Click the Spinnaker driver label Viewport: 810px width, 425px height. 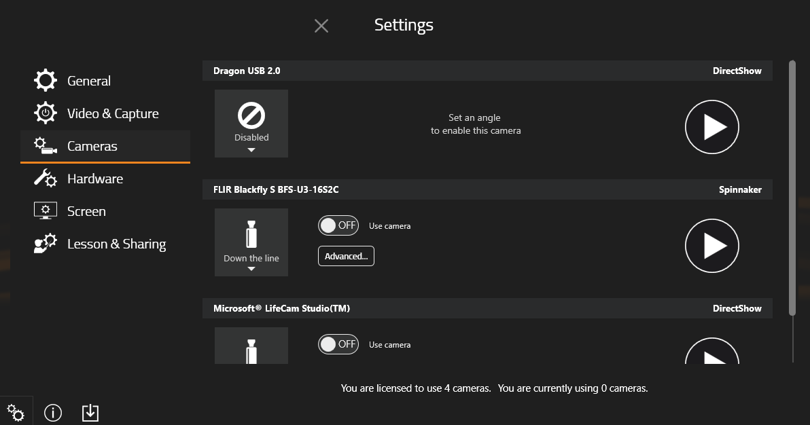tap(740, 189)
